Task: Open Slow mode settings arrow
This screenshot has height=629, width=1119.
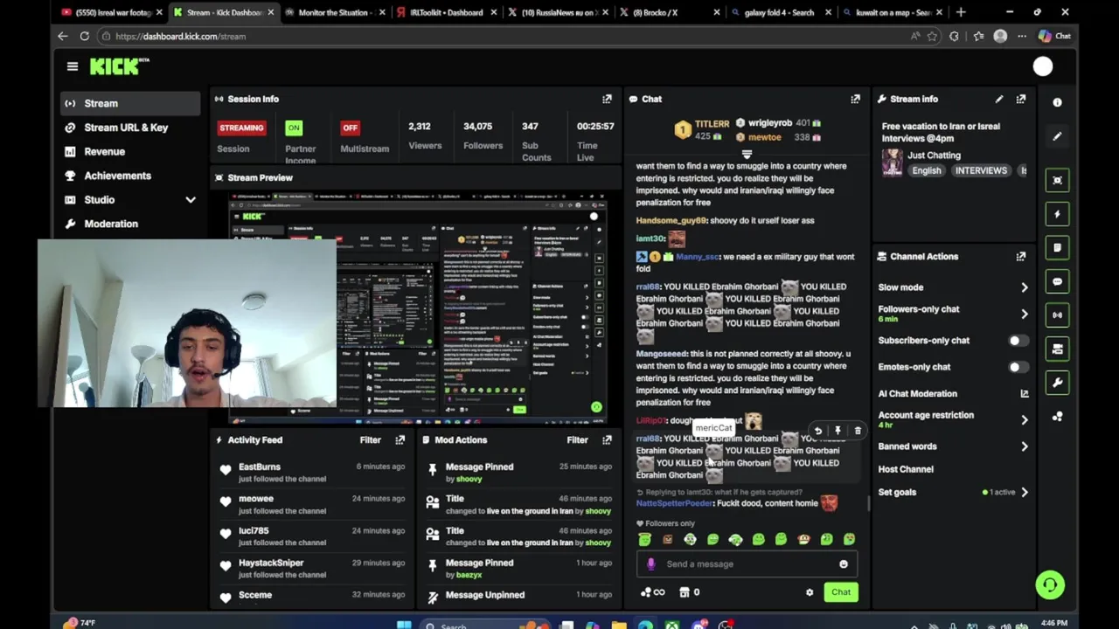Action: [x=1025, y=287]
